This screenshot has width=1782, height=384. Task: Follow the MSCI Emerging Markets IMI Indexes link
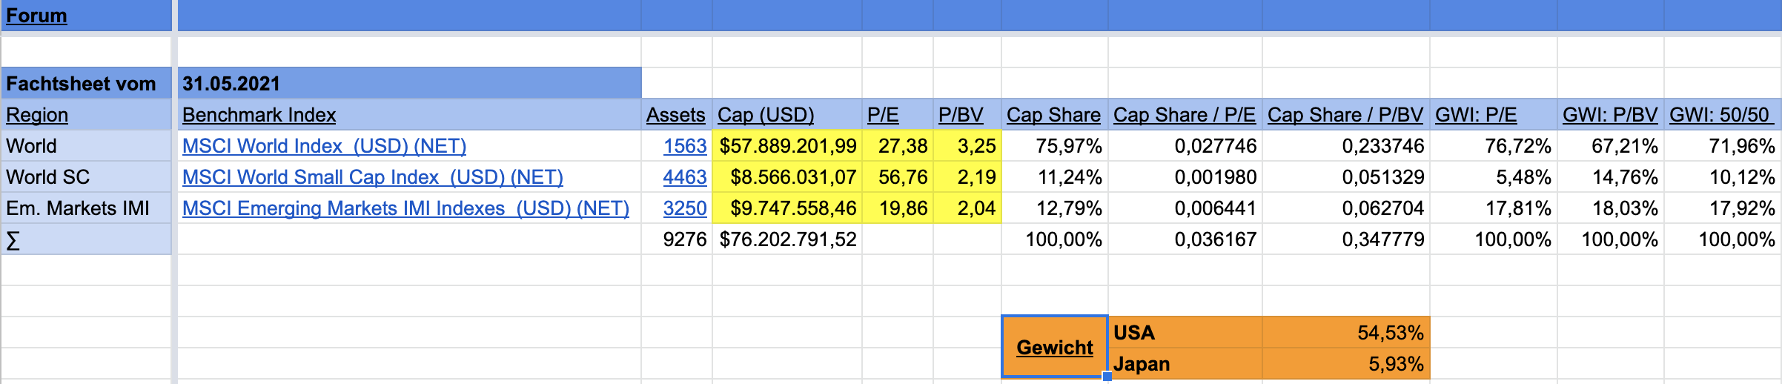coord(405,208)
